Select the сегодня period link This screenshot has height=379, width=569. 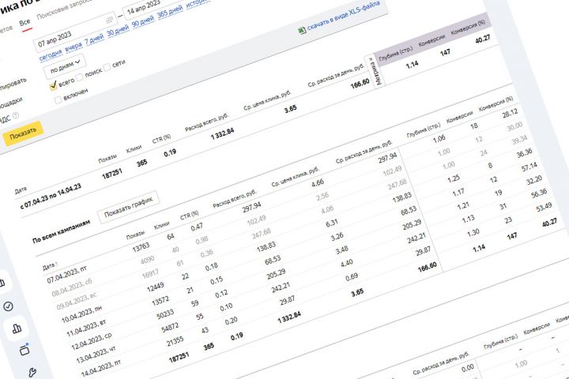(51, 54)
